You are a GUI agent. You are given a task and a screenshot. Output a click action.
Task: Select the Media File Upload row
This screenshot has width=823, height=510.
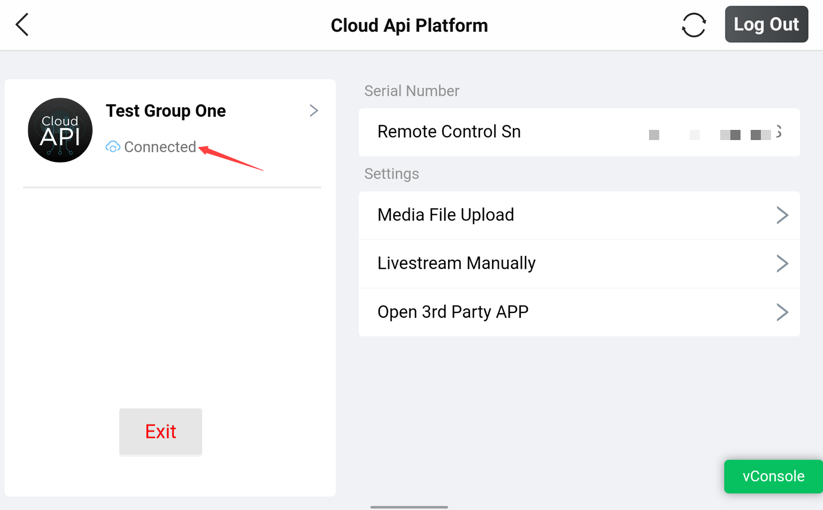[x=579, y=215]
